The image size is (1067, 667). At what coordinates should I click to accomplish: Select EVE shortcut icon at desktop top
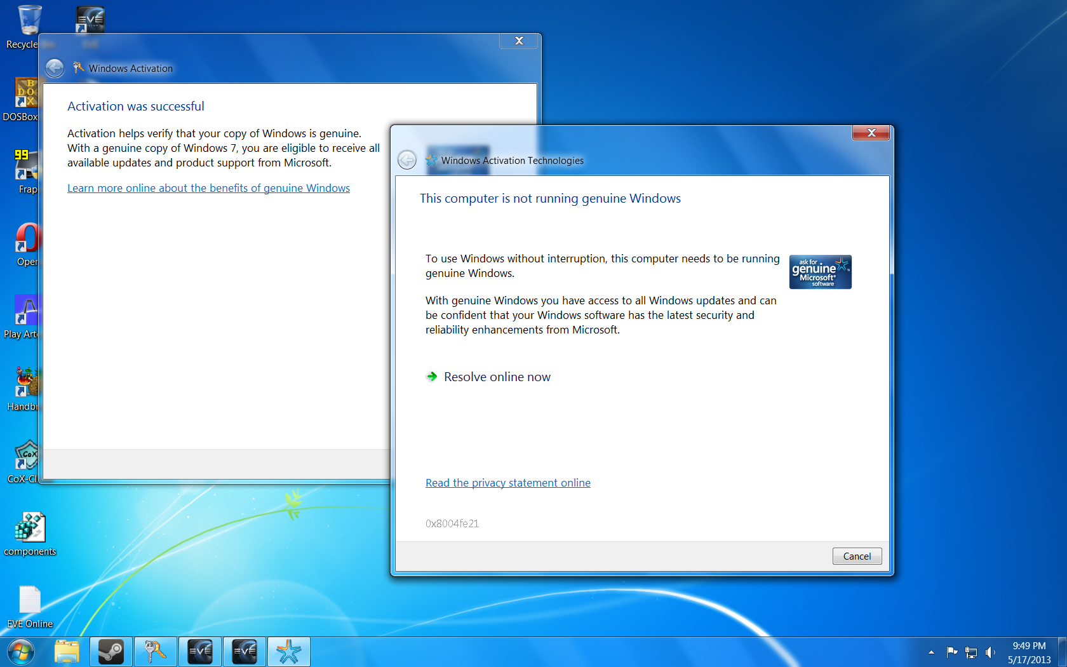click(90, 20)
